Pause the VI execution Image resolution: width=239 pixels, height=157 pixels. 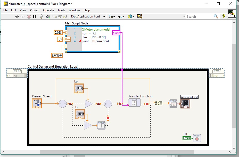(35, 16)
